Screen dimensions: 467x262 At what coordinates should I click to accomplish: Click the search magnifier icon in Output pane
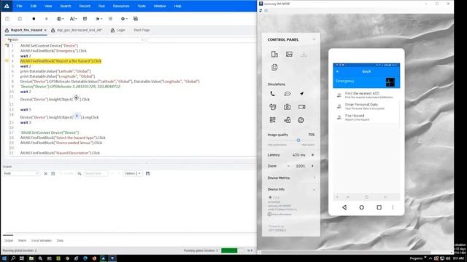pyautogui.click(x=80, y=173)
